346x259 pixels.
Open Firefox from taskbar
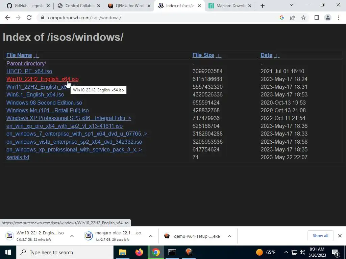click(x=139, y=252)
